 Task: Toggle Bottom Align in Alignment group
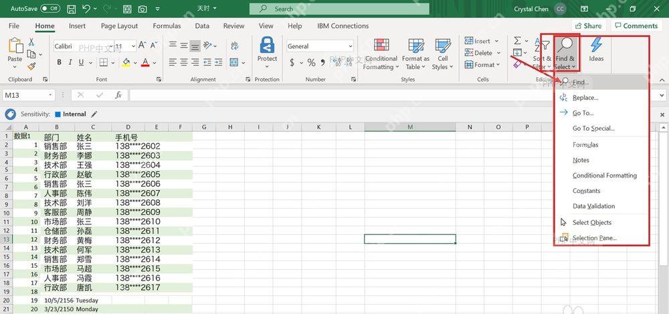coord(195,46)
